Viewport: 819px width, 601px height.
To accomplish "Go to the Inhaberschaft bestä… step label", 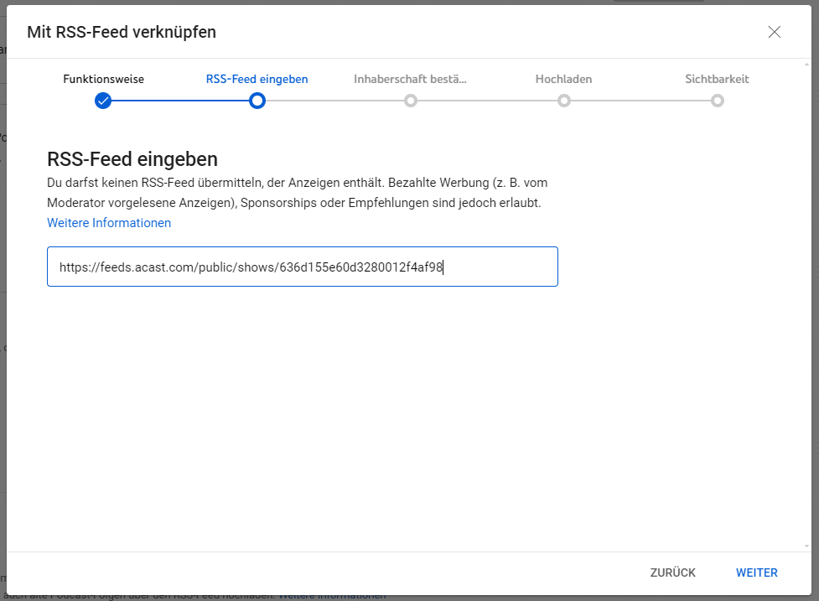I will point(410,80).
